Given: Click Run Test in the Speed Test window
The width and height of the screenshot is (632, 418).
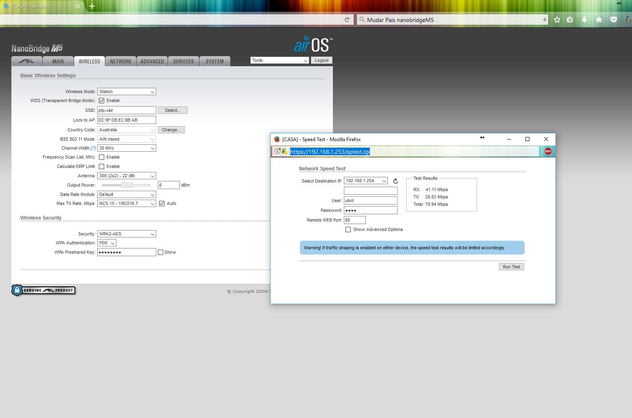Looking at the screenshot, I should point(512,267).
